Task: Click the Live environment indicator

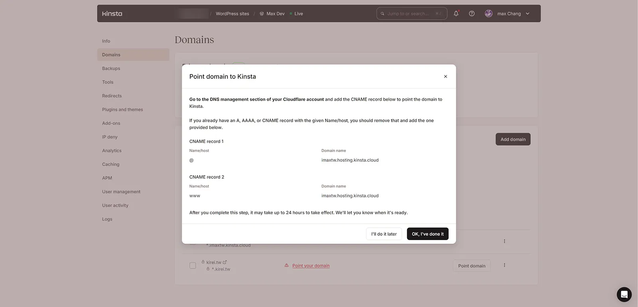Action: (x=296, y=14)
